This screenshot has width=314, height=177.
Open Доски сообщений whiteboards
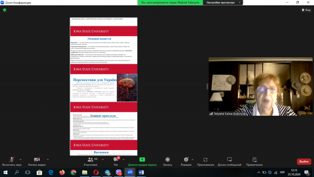click(230, 161)
